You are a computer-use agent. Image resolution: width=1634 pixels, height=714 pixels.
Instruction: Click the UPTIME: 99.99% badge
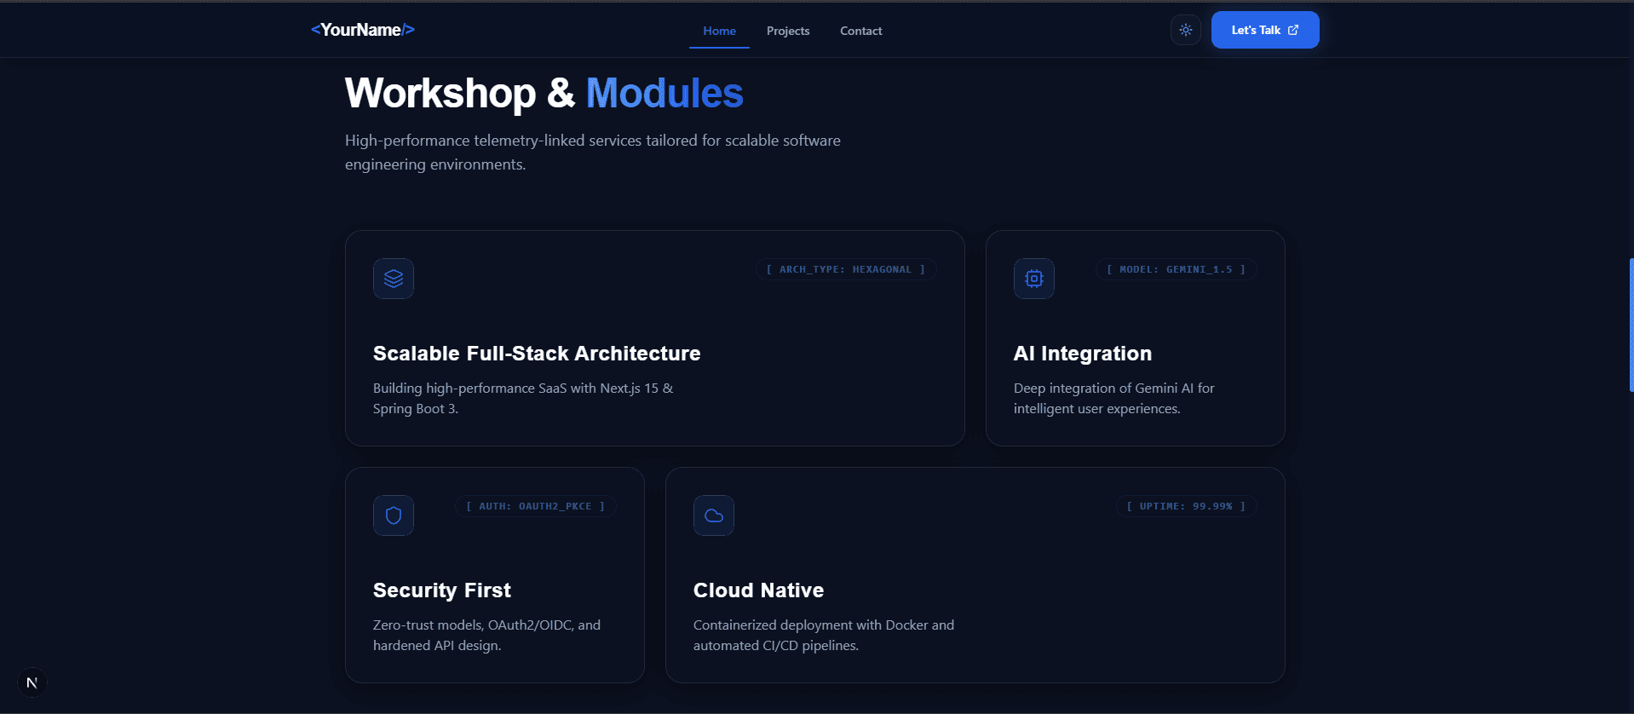pyautogui.click(x=1186, y=506)
